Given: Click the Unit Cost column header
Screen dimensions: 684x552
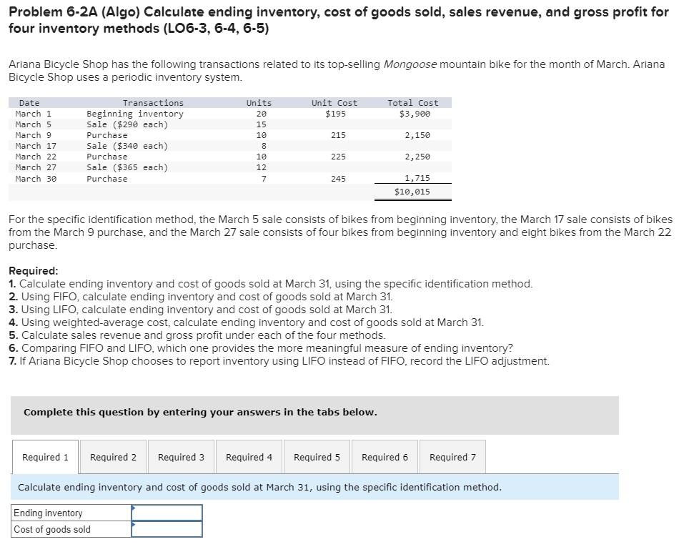Looking at the screenshot, I should tap(334, 103).
